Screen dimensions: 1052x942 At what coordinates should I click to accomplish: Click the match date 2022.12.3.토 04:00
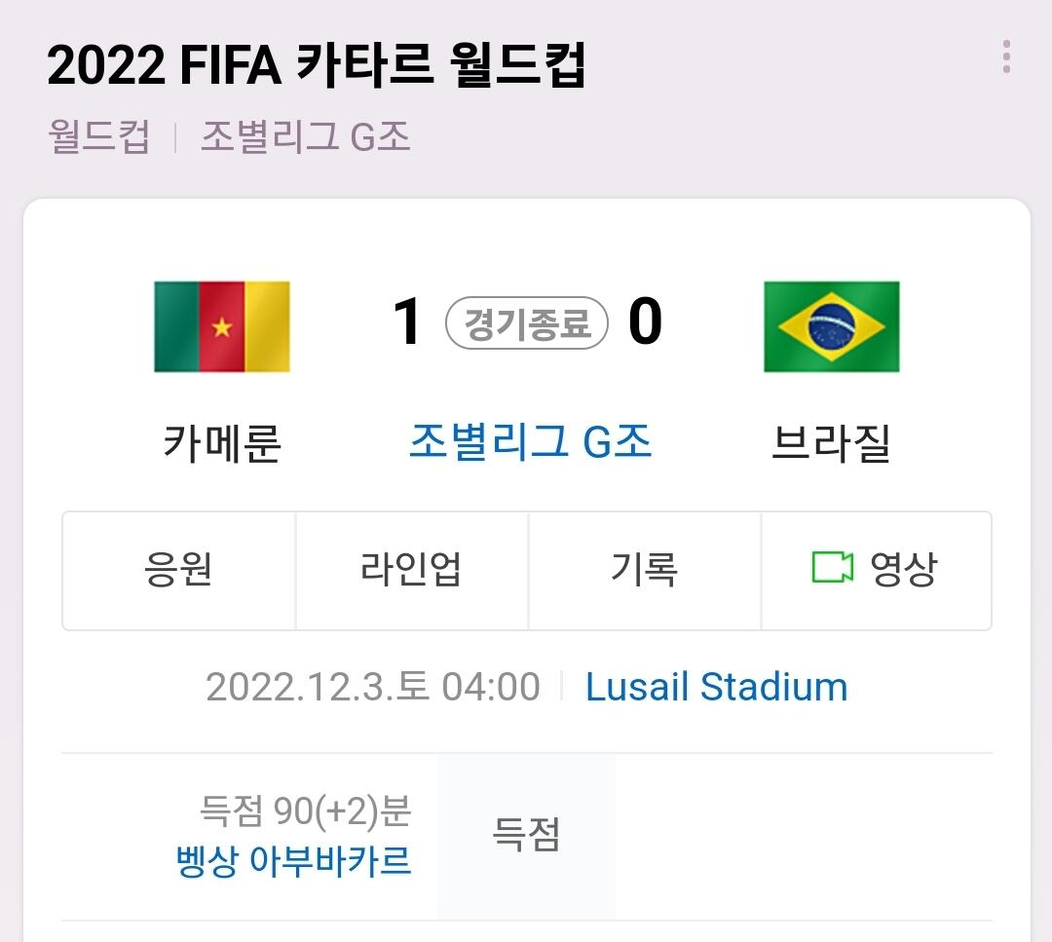[372, 687]
